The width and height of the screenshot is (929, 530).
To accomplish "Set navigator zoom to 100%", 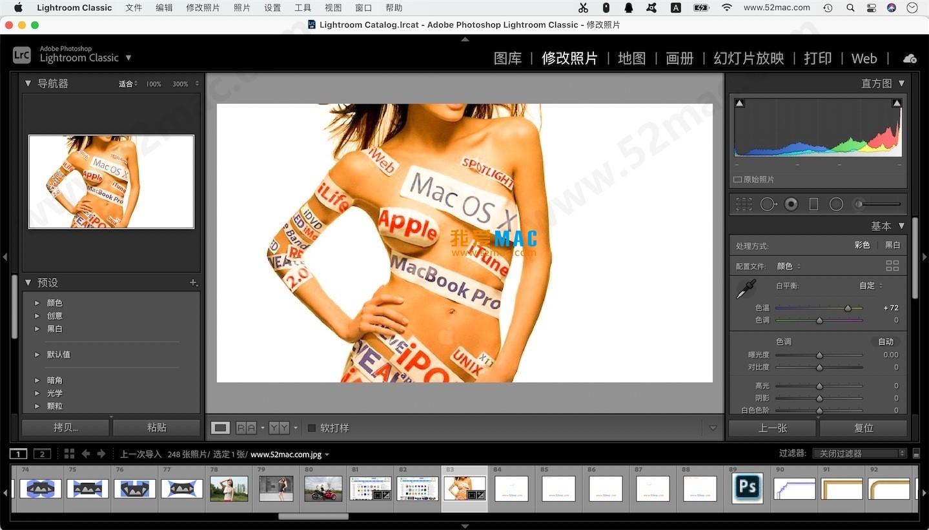I will pos(154,84).
